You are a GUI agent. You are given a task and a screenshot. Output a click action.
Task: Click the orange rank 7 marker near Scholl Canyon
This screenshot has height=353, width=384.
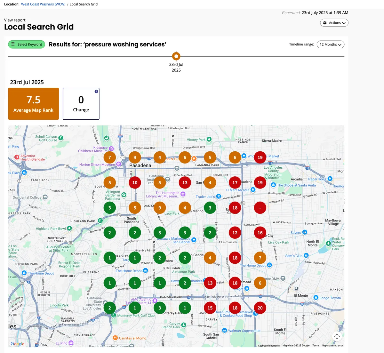pos(110,157)
